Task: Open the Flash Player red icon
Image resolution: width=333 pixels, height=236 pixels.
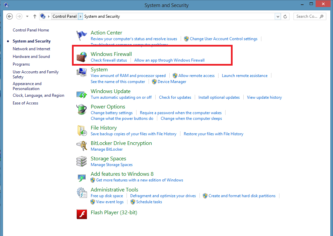Action: (x=82, y=214)
